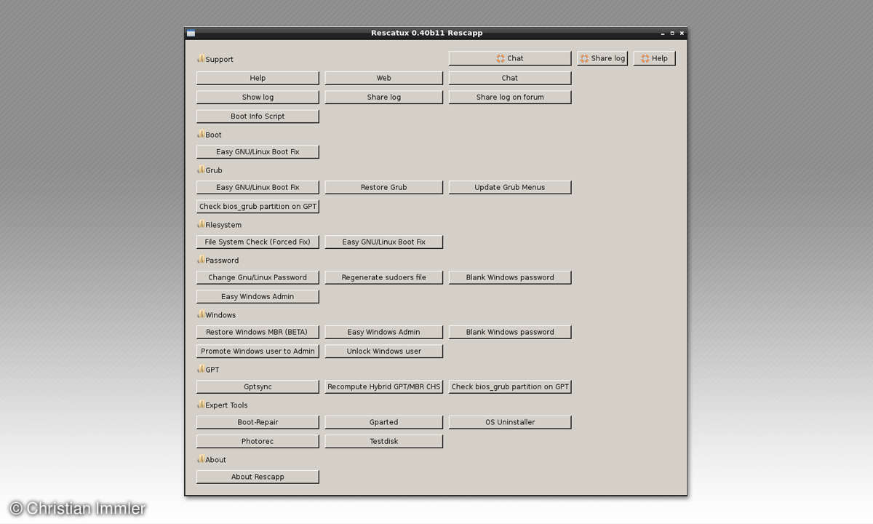The image size is (873, 524).
Task: Start Testdisk
Action: (x=383, y=441)
